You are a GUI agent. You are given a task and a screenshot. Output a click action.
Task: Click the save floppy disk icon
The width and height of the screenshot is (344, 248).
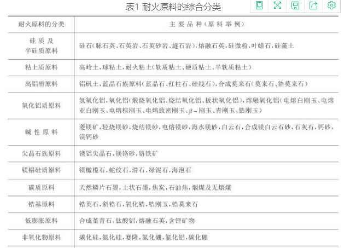click(x=295, y=5)
